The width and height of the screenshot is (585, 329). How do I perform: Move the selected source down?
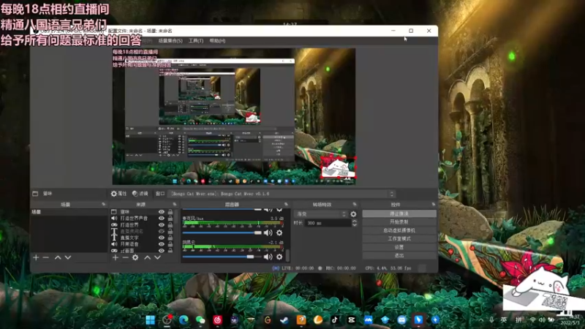click(157, 257)
